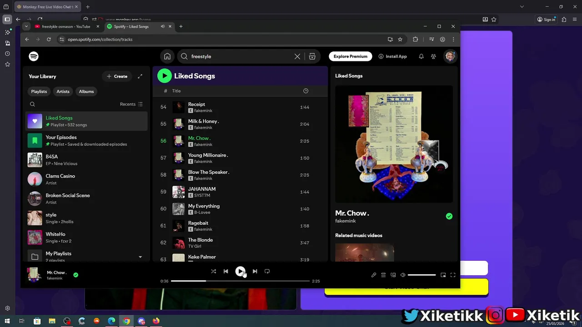The width and height of the screenshot is (582, 327).
Task: Open Chrome tab search dropdown
Action: click(x=26, y=26)
